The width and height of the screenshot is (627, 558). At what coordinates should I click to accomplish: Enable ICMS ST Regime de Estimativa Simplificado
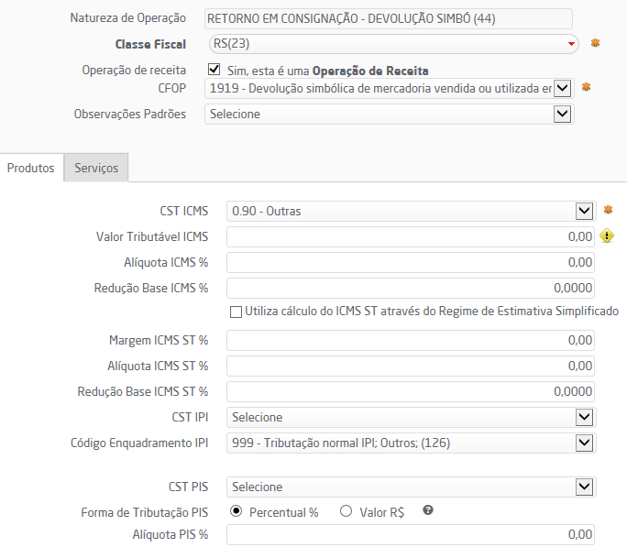pos(236,312)
